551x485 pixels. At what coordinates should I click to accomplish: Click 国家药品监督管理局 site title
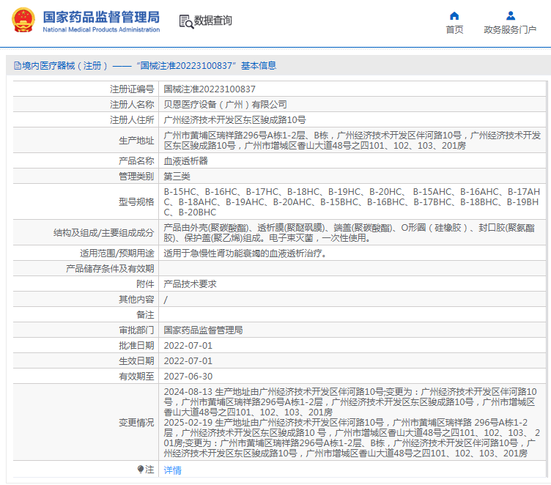click(x=101, y=17)
